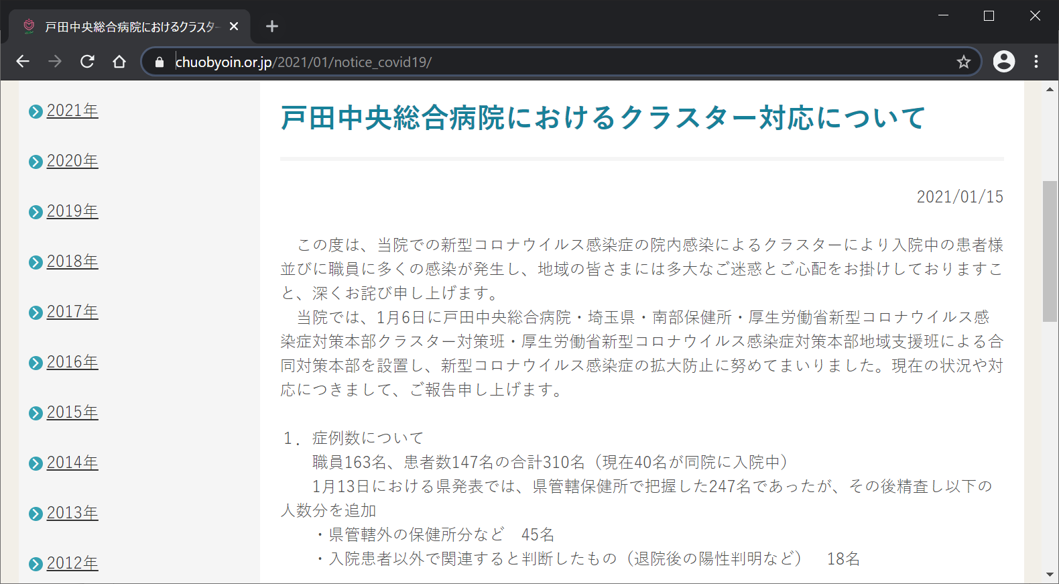
Task: Click the arrow icon beside 2015年
Action: pyautogui.click(x=36, y=413)
